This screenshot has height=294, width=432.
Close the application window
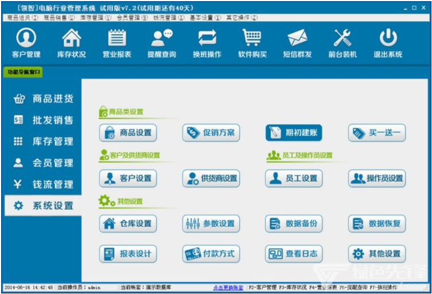[x=424, y=8]
